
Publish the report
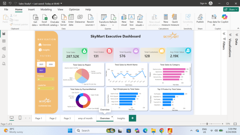pyautogui.click(x=200, y=19)
